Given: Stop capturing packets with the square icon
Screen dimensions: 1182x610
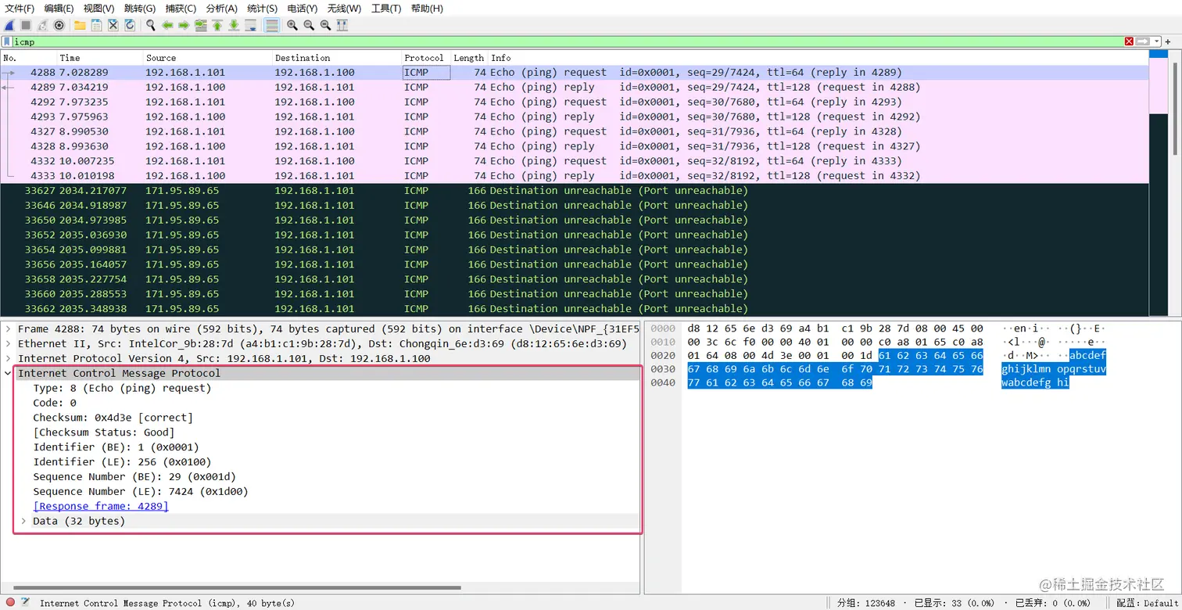Looking at the screenshot, I should [26, 25].
